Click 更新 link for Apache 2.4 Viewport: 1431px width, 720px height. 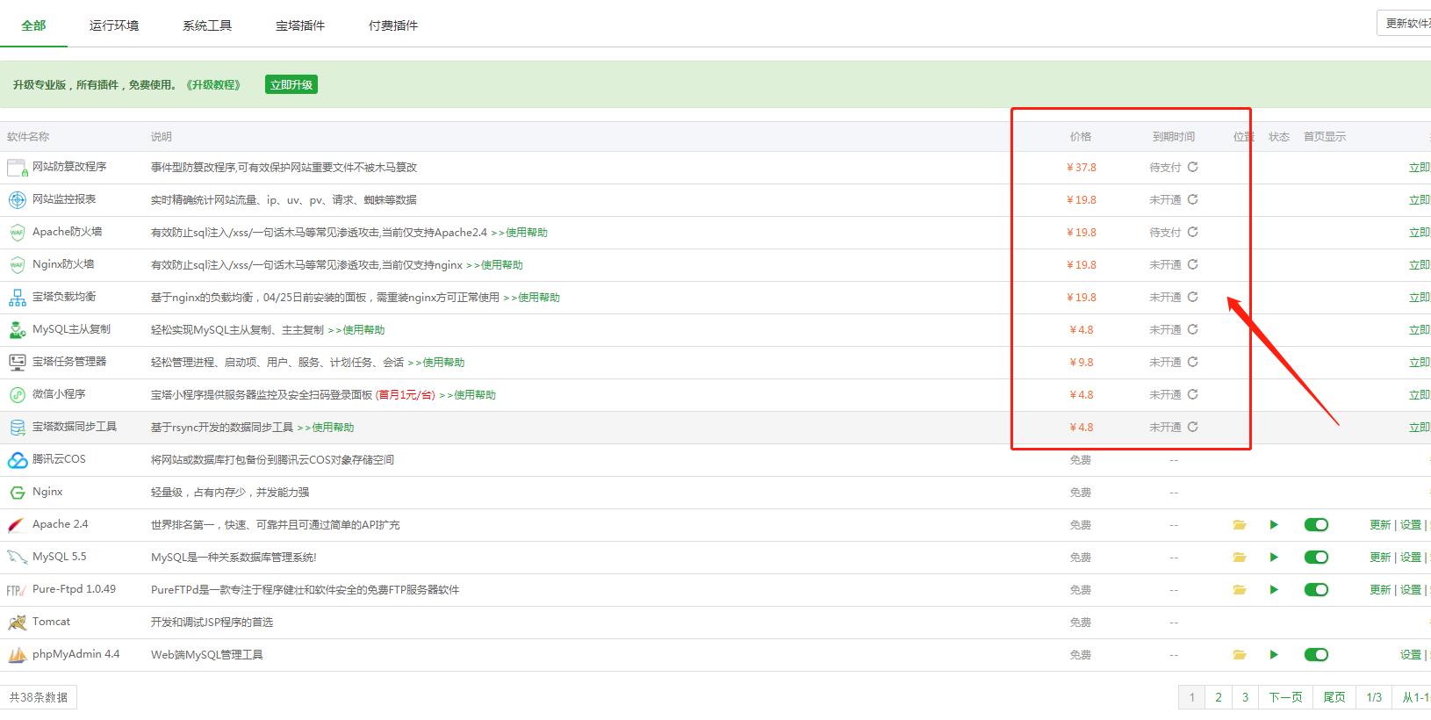1380,525
